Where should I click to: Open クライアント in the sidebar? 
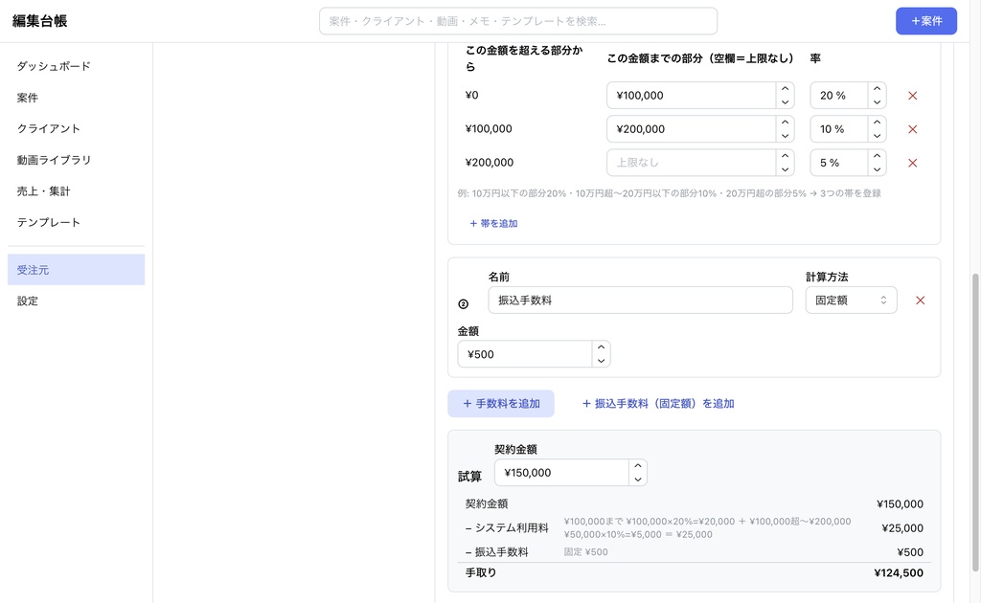point(77,128)
